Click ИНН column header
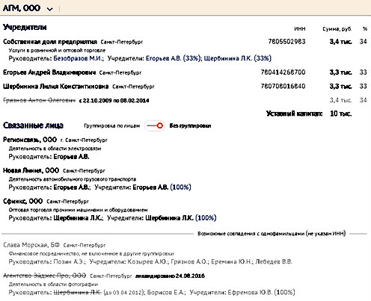Screen dimensions: 371x301 pos(300,29)
